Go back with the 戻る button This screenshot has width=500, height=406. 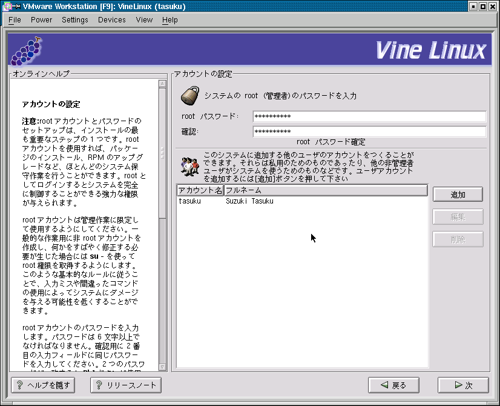click(x=393, y=385)
